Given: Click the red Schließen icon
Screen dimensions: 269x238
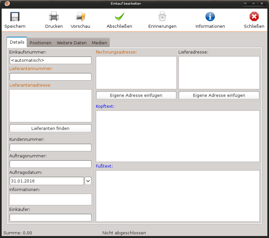Looking at the screenshot, I should [x=254, y=17].
